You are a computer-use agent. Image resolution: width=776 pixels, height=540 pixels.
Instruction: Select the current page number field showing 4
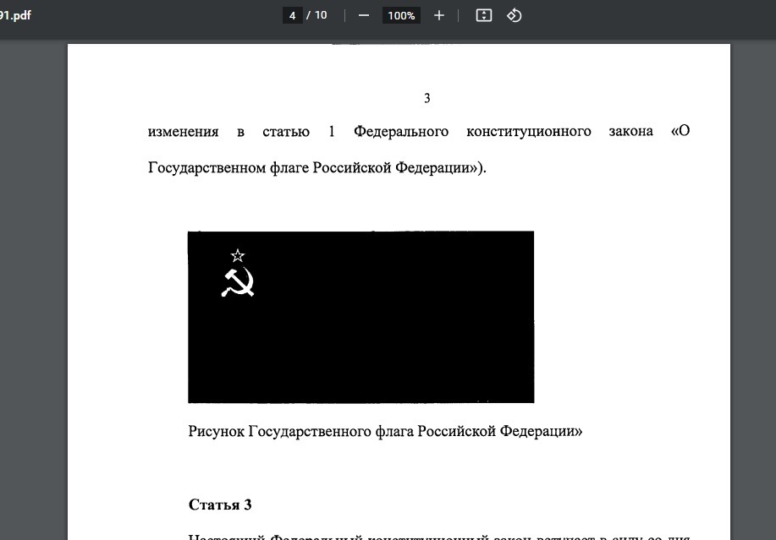(x=292, y=14)
